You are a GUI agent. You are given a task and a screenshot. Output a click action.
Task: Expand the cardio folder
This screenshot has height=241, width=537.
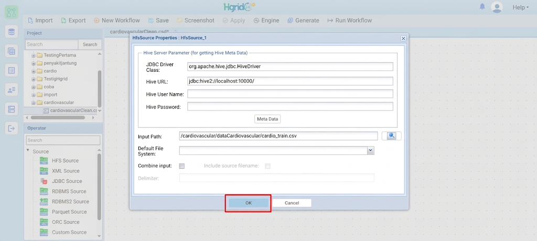click(33, 71)
